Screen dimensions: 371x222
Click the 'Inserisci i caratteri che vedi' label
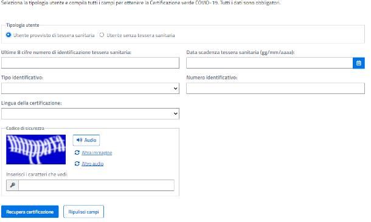[37, 174]
